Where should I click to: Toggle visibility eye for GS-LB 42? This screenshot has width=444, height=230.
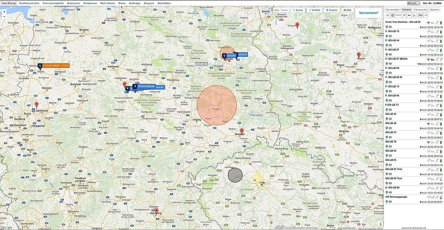[x=390, y=119]
